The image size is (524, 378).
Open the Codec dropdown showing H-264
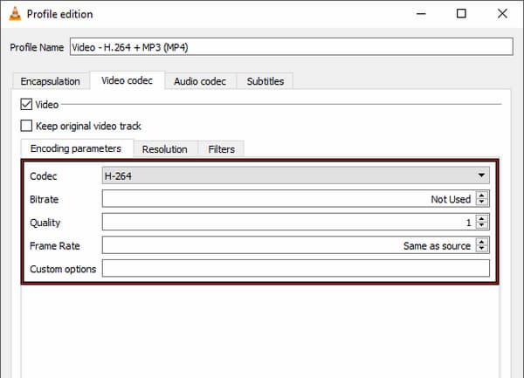pyautogui.click(x=296, y=175)
